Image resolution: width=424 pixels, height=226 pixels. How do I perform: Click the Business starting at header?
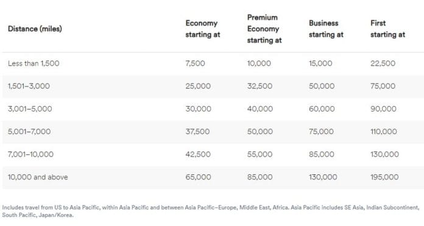326,29
